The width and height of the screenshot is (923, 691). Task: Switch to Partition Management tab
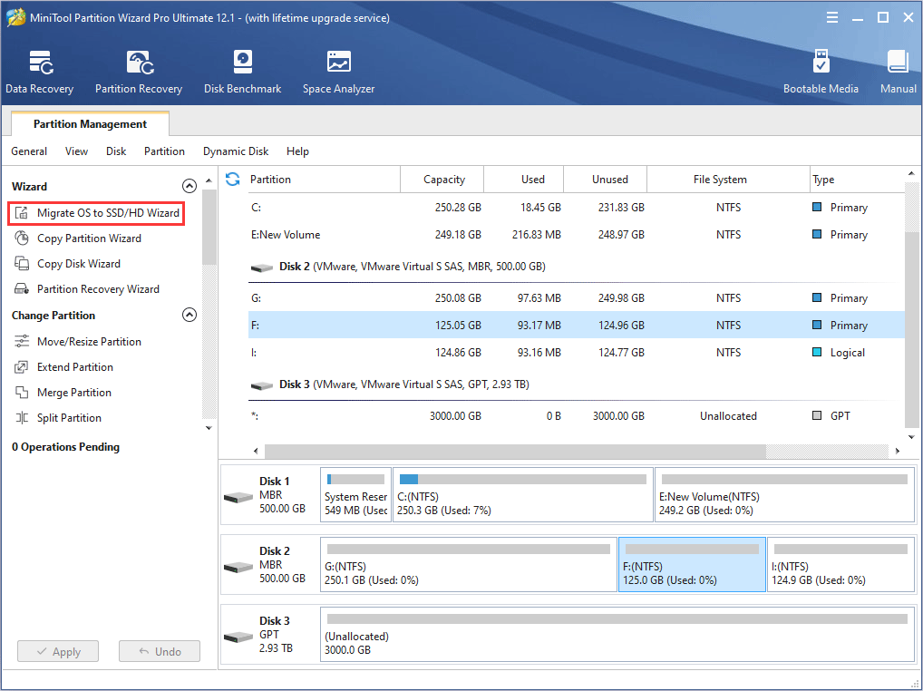click(90, 123)
